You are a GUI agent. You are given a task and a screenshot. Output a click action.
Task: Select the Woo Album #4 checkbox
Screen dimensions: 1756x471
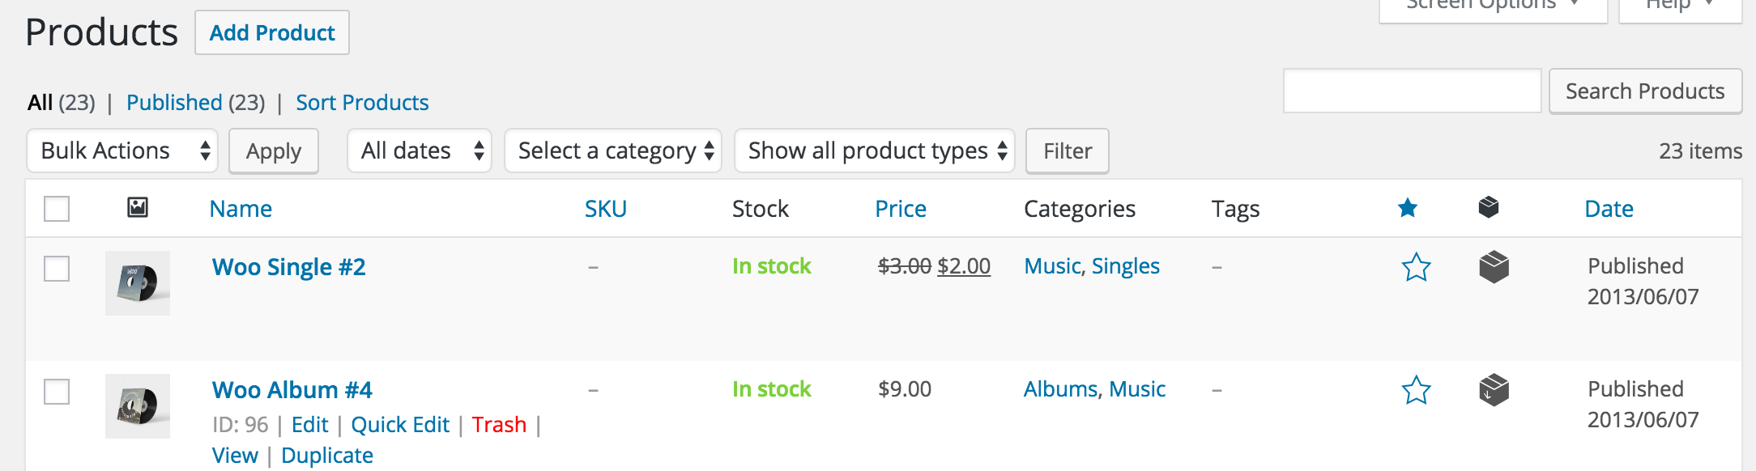click(57, 392)
